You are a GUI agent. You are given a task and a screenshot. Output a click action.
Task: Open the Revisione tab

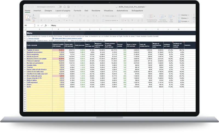click(96, 10)
